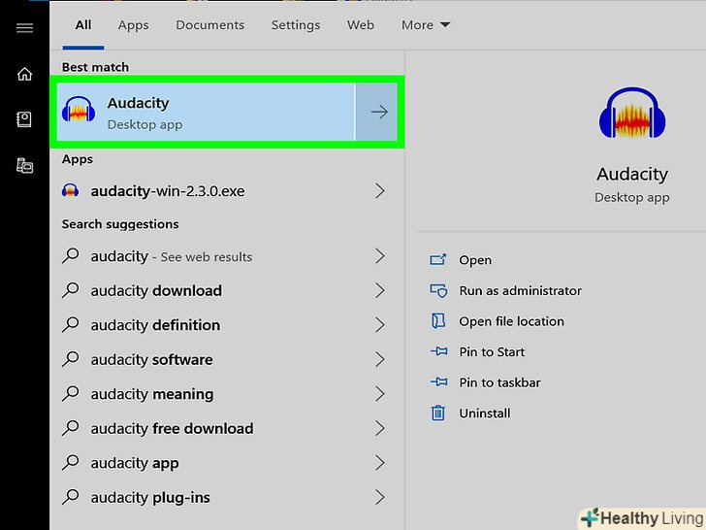
Task: Switch to the Settings tab
Action: [296, 25]
